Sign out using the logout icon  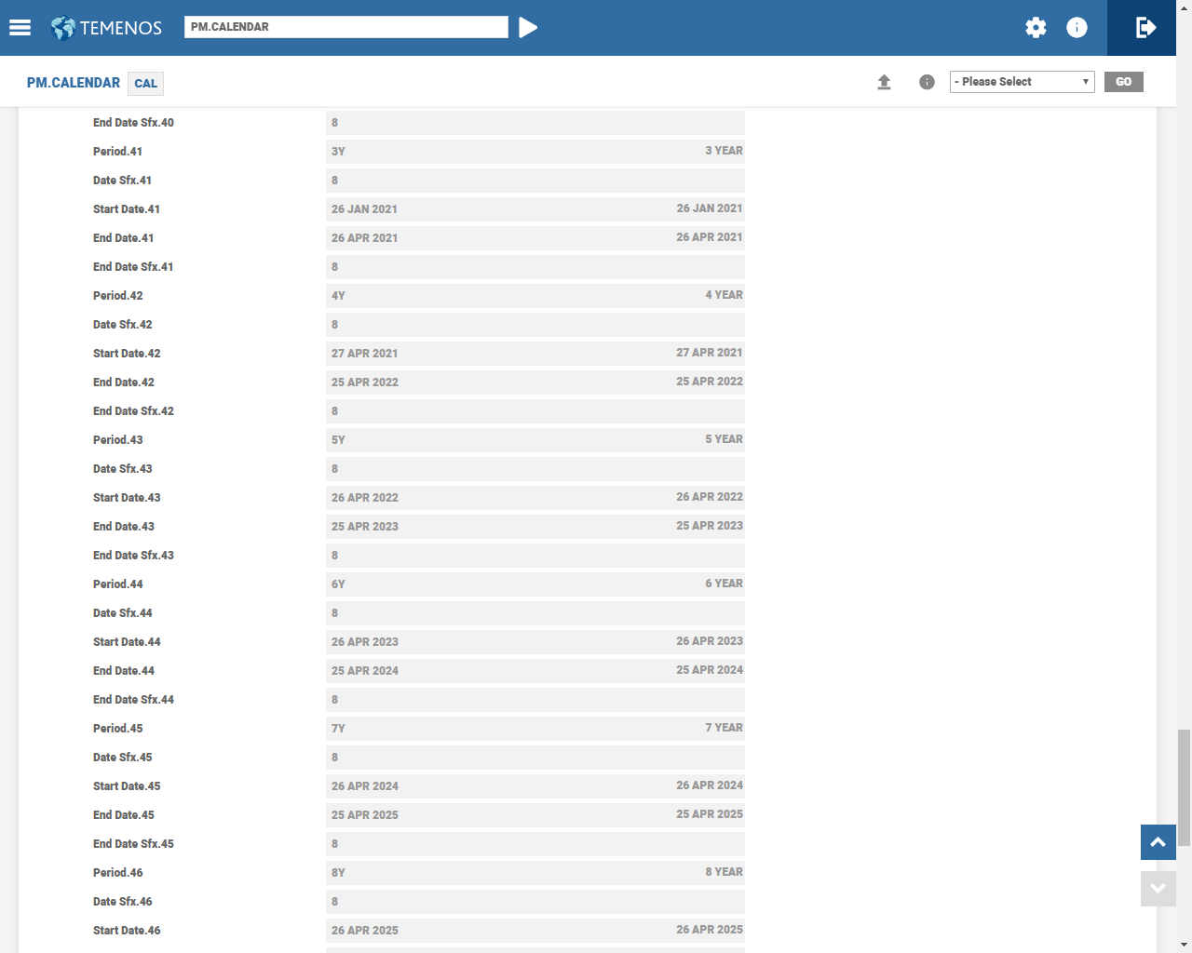[1145, 28]
